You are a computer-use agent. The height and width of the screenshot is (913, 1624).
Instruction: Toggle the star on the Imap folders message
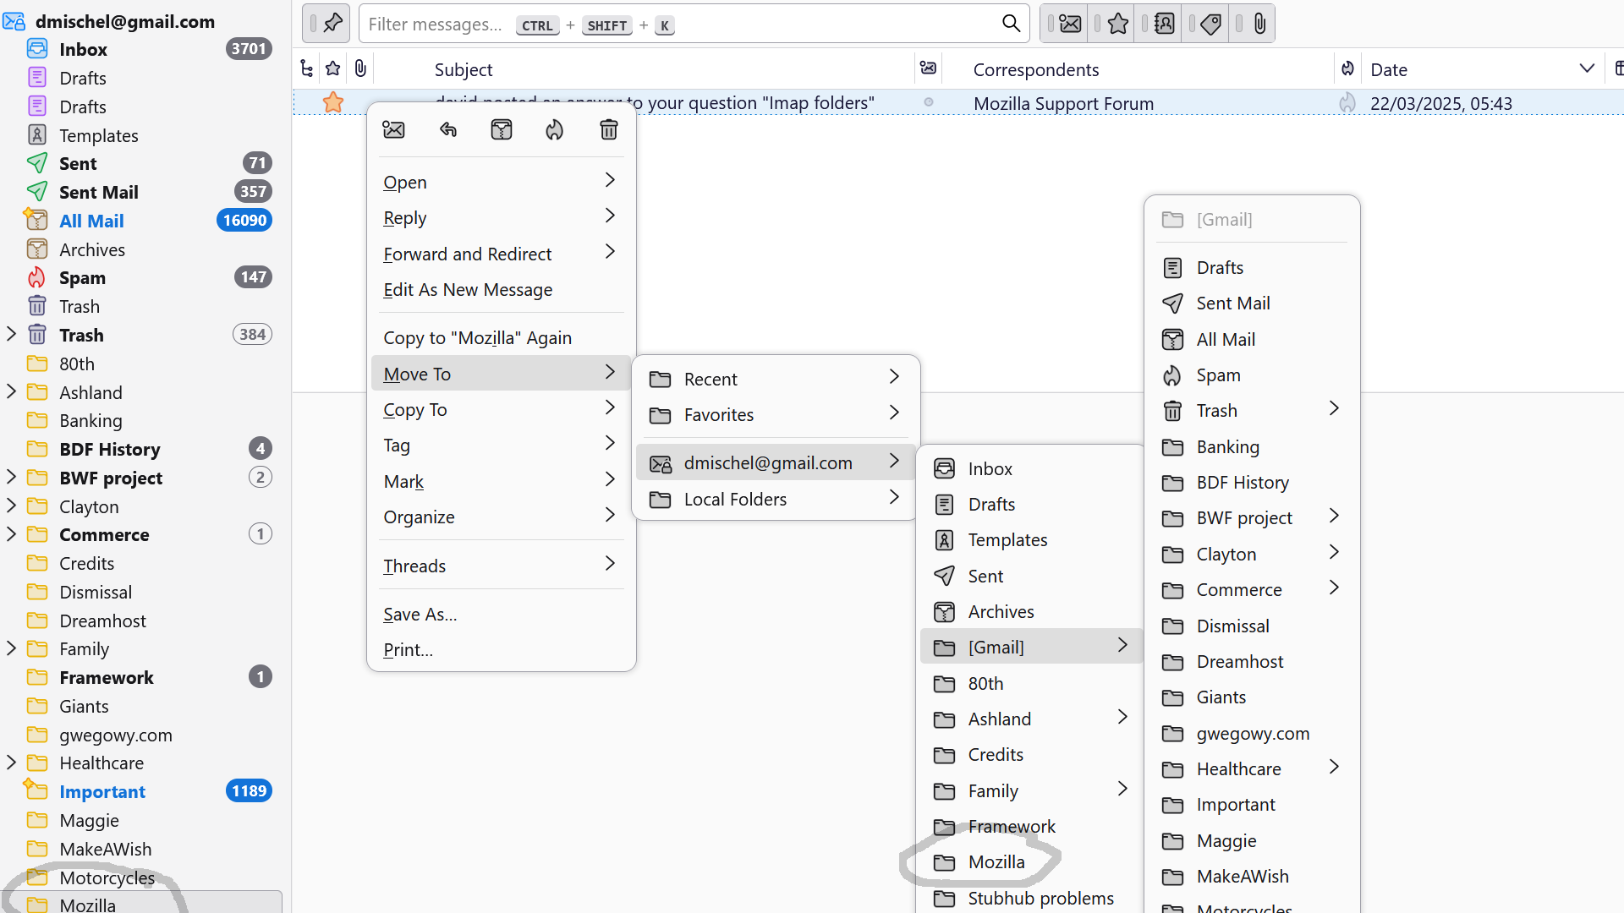click(x=333, y=103)
